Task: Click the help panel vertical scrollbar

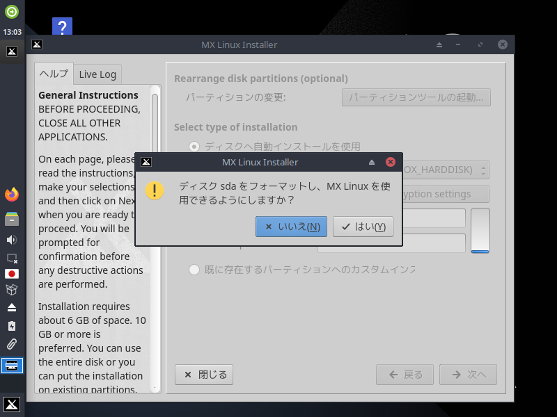Action: pyautogui.click(x=155, y=238)
